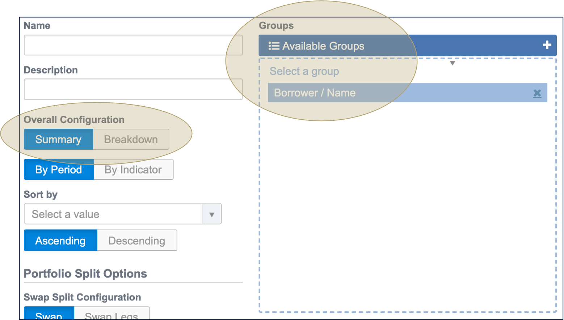
Task: Open the Select a value combo box
Action: [x=114, y=214]
